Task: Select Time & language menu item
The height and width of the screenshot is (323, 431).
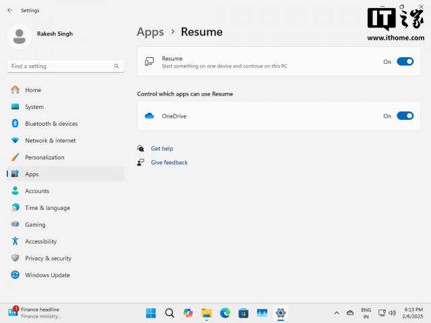Action: (x=47, y=208)
